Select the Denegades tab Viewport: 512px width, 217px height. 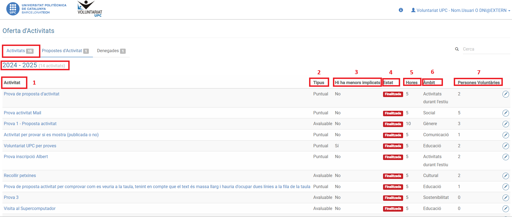tap(111, 51)
